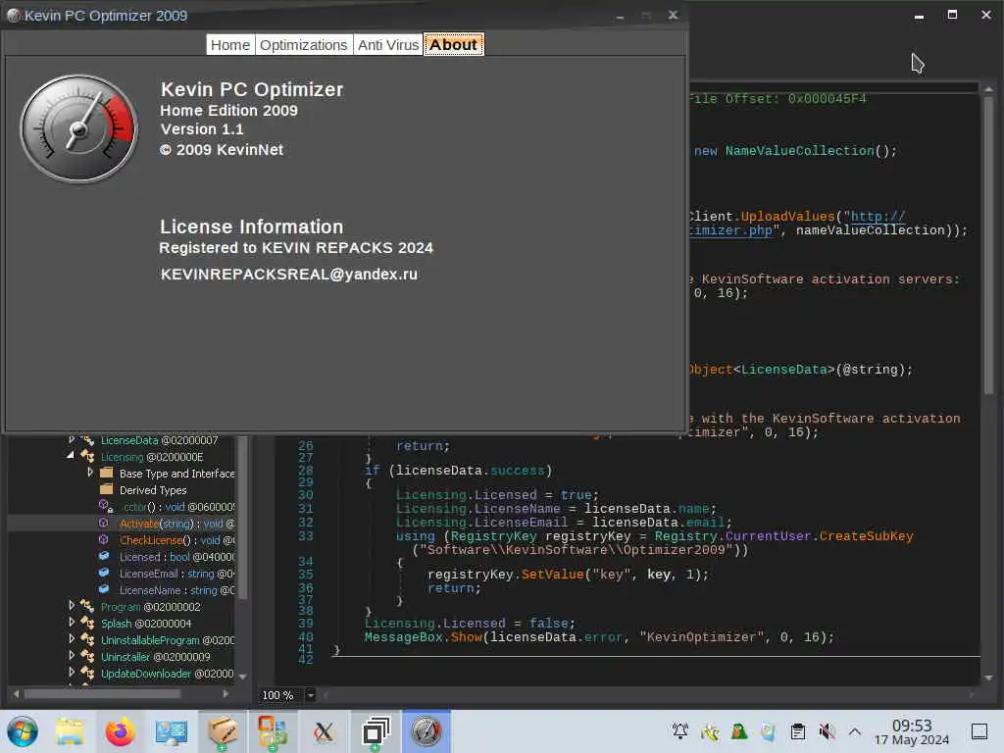Click the .cctor method icon
Screen dimensions: 1004x753
(x=106, y=506)
